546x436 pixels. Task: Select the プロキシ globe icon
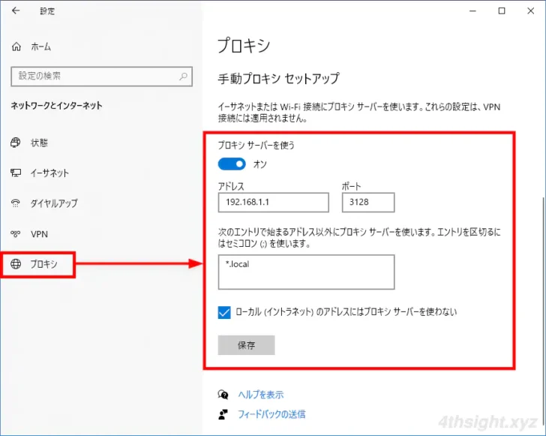(16, 264)
